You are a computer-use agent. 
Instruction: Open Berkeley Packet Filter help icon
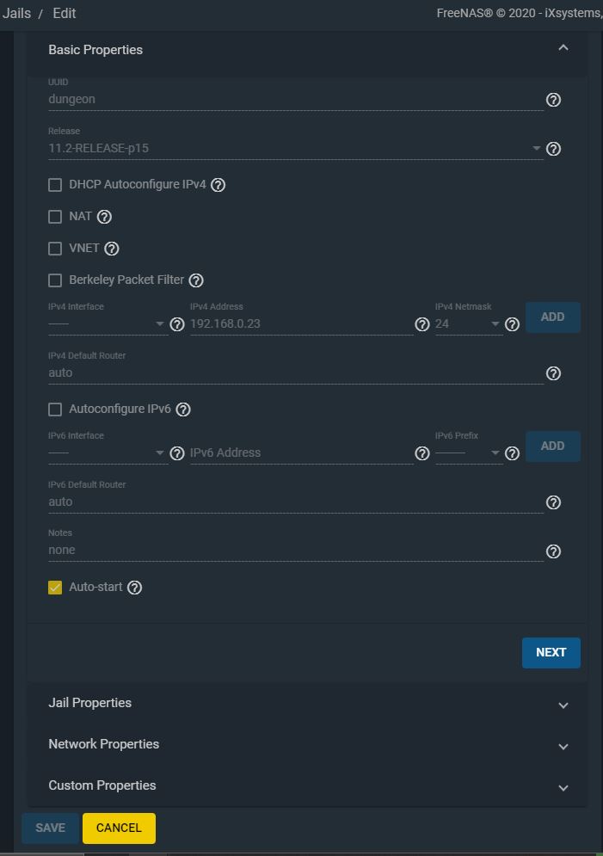pyautogui.click(x=196, y=280)
